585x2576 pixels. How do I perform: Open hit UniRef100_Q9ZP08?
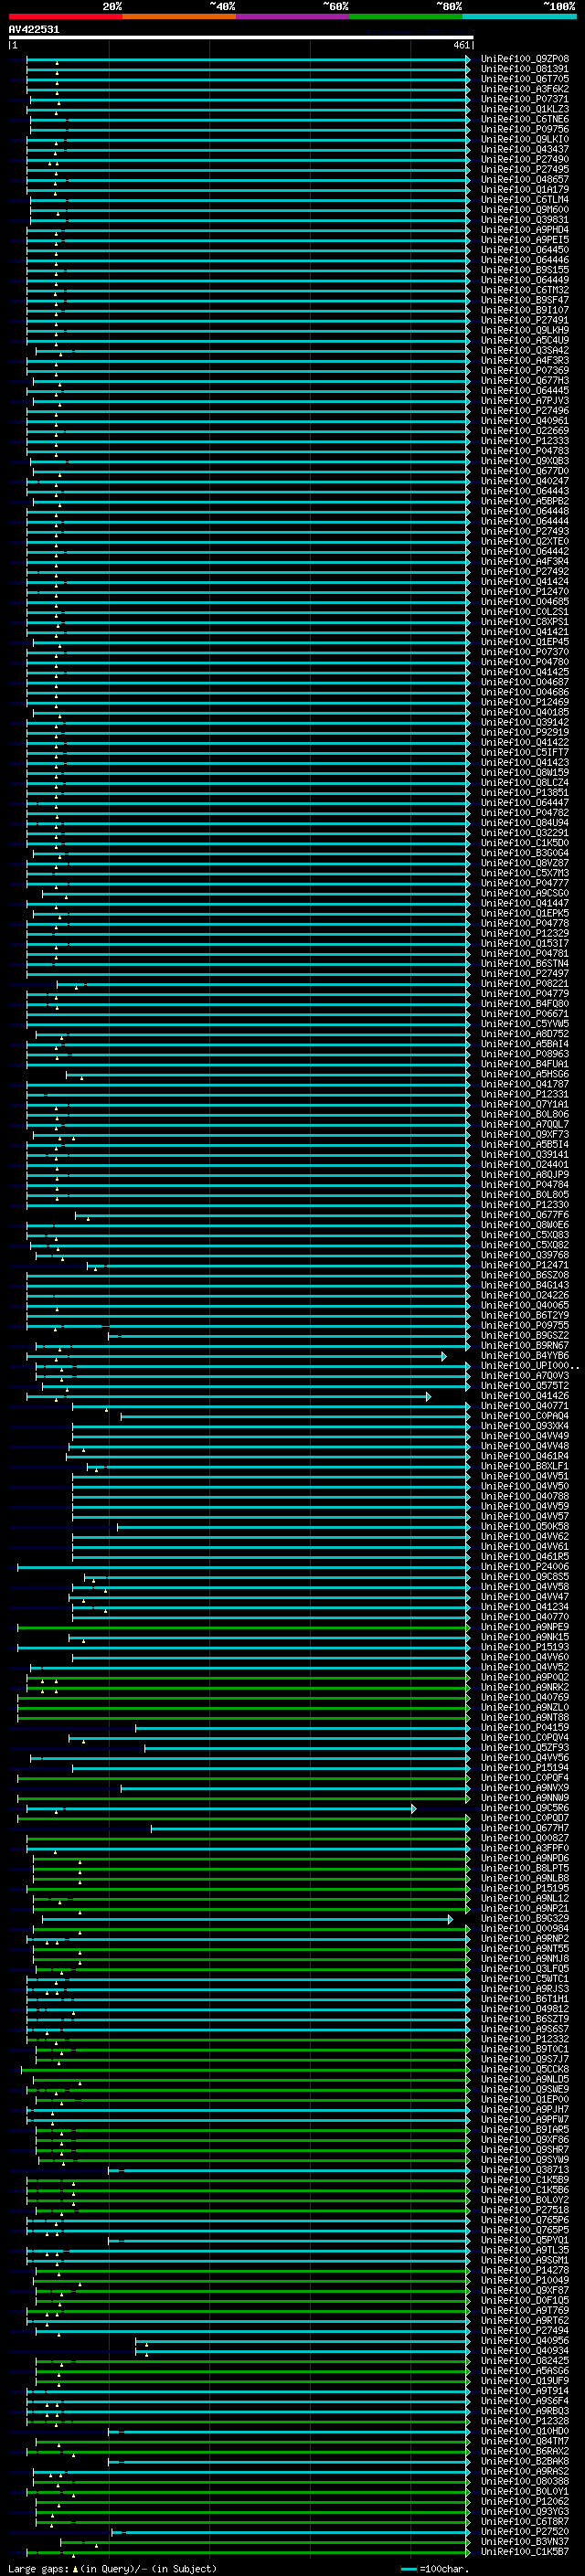[525, 59]
